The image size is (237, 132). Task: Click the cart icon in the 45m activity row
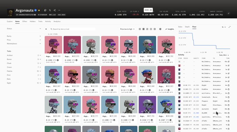[x=229, y=113]
